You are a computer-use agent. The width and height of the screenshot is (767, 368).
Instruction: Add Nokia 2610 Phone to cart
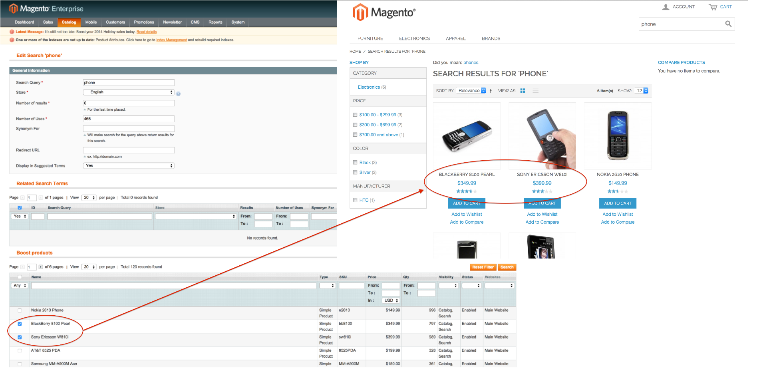pyautogui.click(x=617, y=203)
